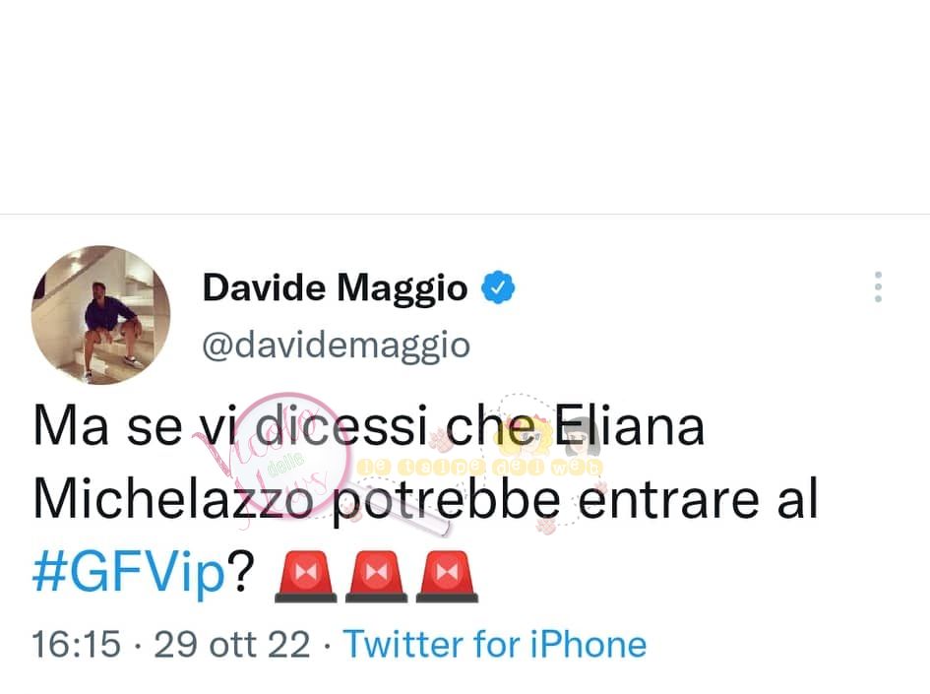Open Davide Maggio's profile picture
This screenshot has width=930, height=694.
[100, 315]
